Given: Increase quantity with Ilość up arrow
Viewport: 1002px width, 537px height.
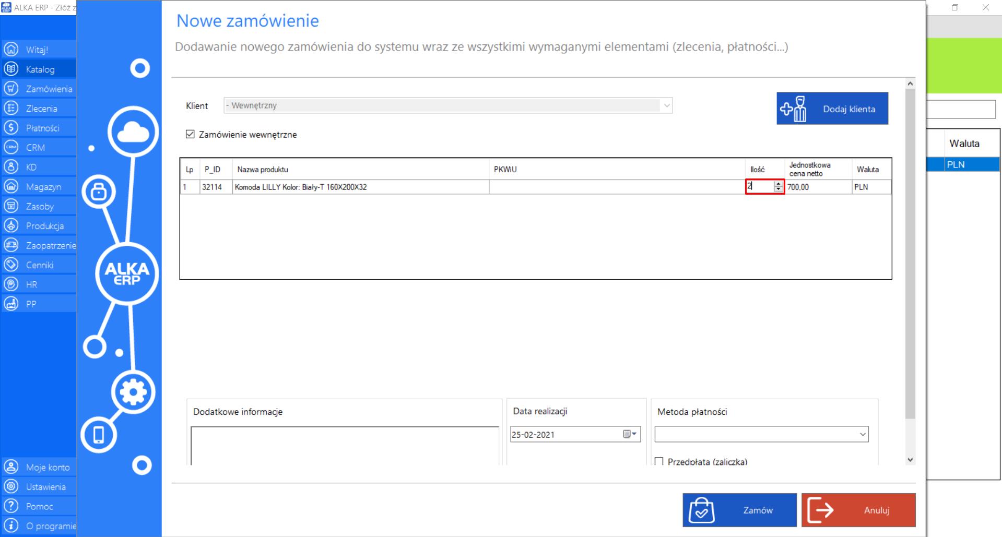Looking at the screenshot, I should click(778, 184).
